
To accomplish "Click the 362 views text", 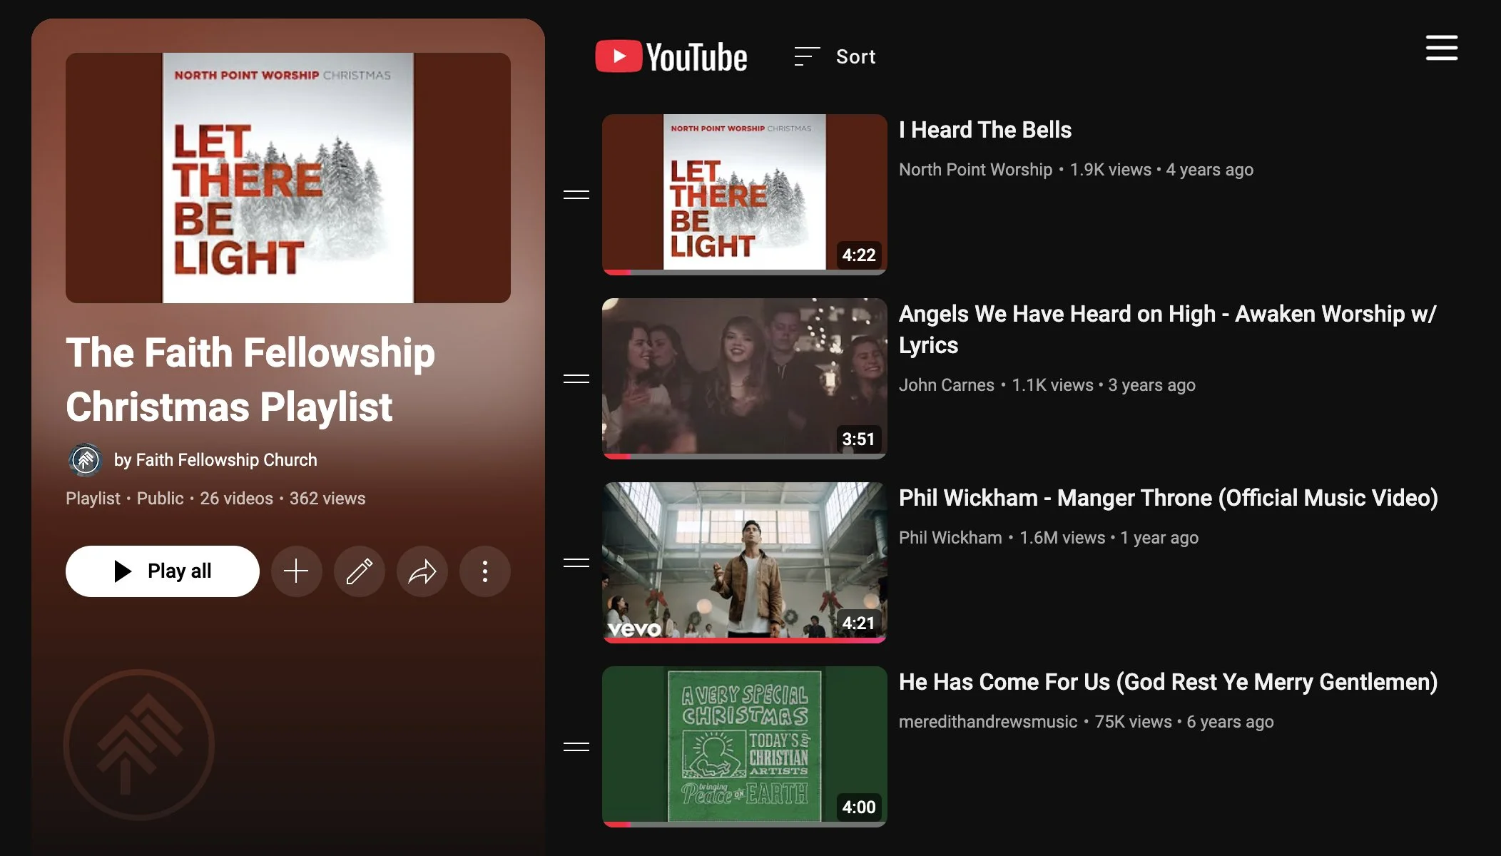I will click(x=327, y=499).
